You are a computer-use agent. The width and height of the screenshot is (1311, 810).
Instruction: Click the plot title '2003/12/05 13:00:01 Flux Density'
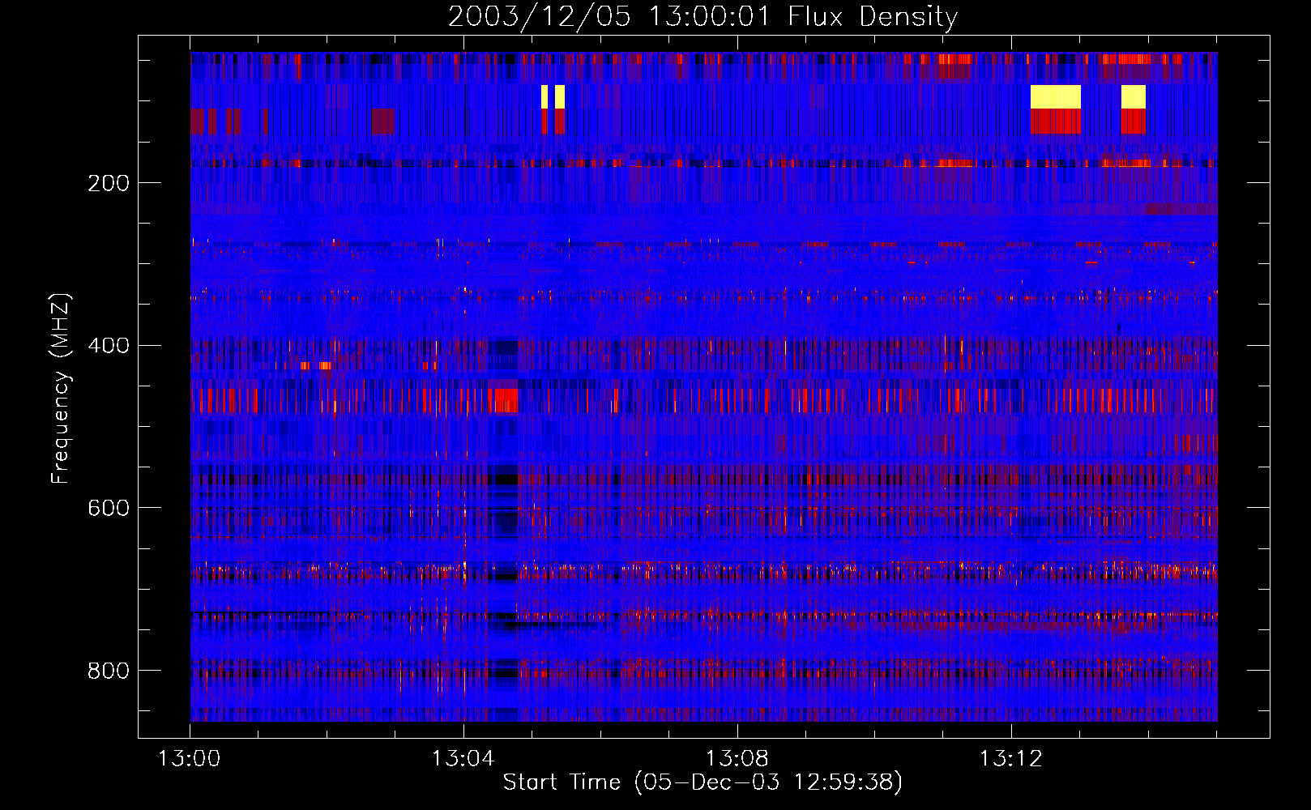pos(702,16)
